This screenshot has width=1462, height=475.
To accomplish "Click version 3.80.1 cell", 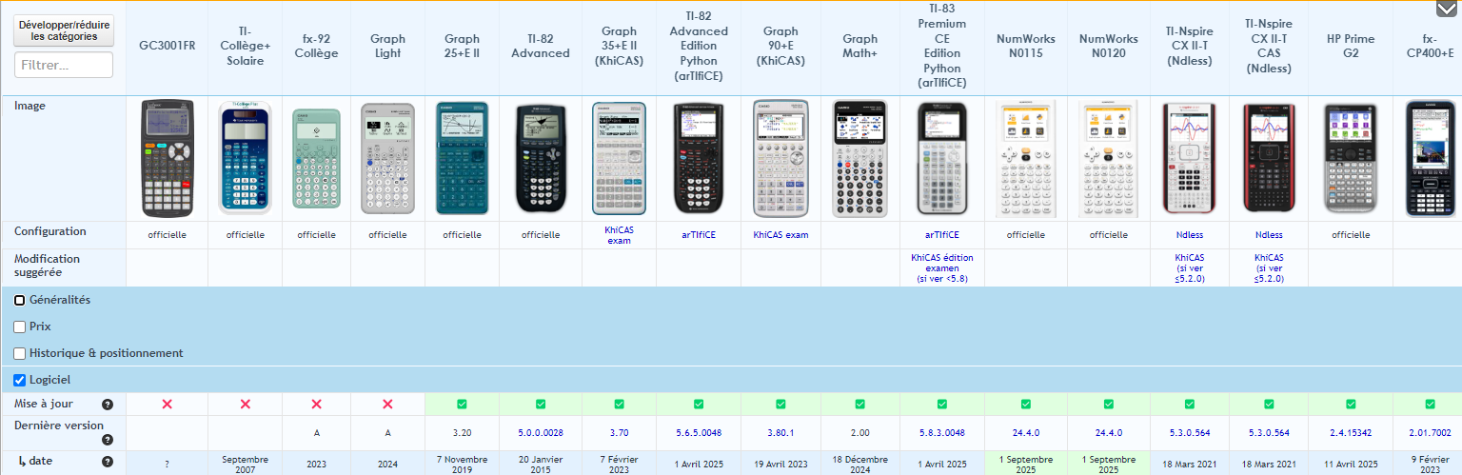I will tap(779, 433).
